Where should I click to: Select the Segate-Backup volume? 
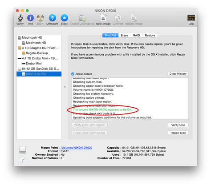[x=39, y=53]
